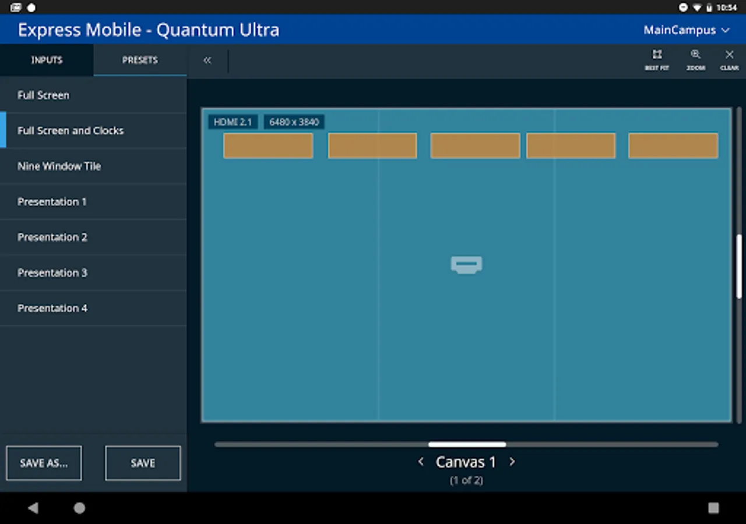Click the vertical canvas scrollbar thumb
Viewport: 746px width, 524px height.
pyautogui.click(x=739, y=267)
